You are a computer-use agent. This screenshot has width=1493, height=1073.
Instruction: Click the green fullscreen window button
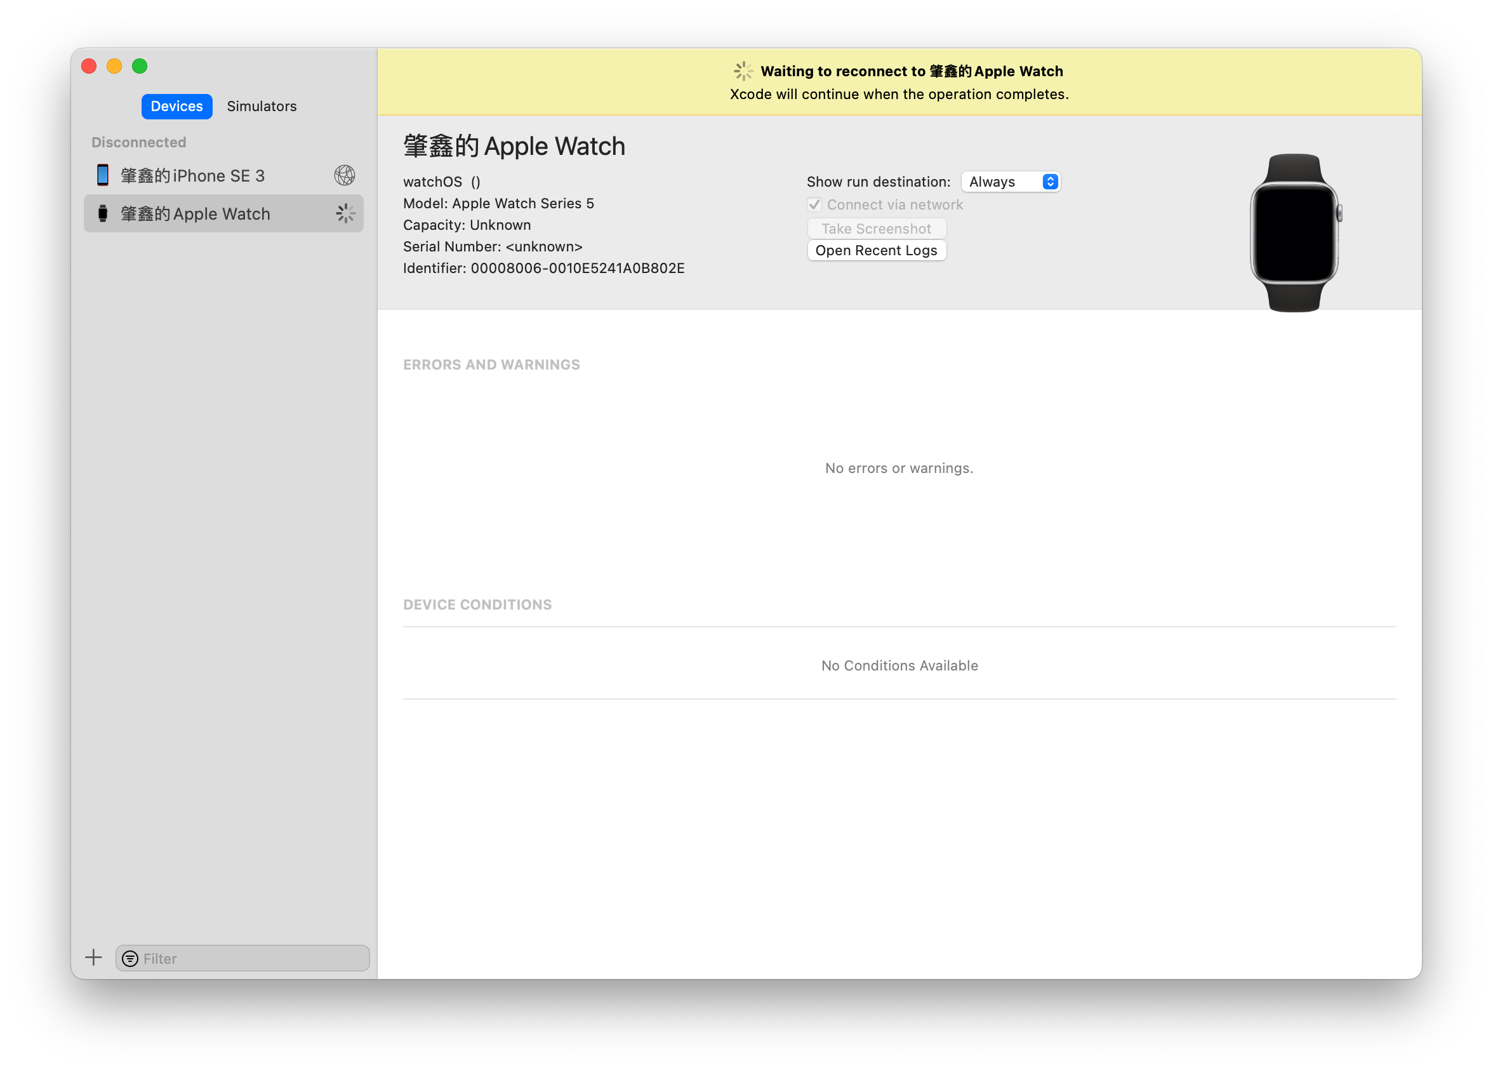(x=140, y=66)
